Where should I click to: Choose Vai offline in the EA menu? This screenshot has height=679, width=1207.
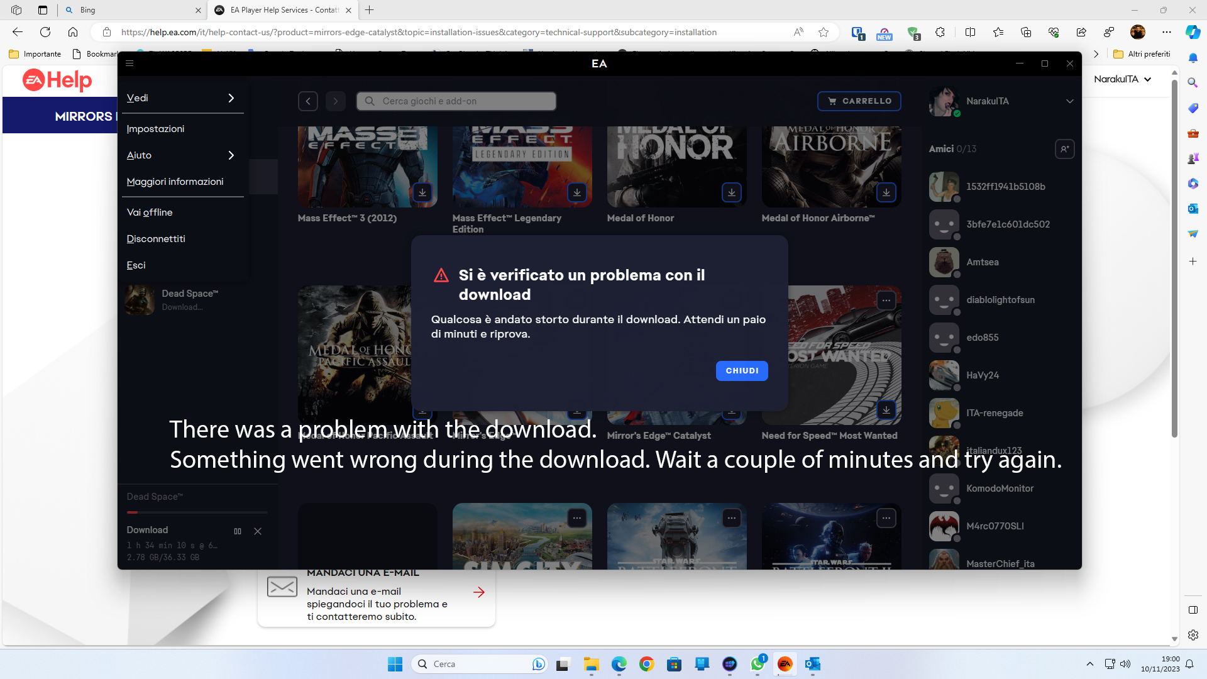(x=150, y=213)
